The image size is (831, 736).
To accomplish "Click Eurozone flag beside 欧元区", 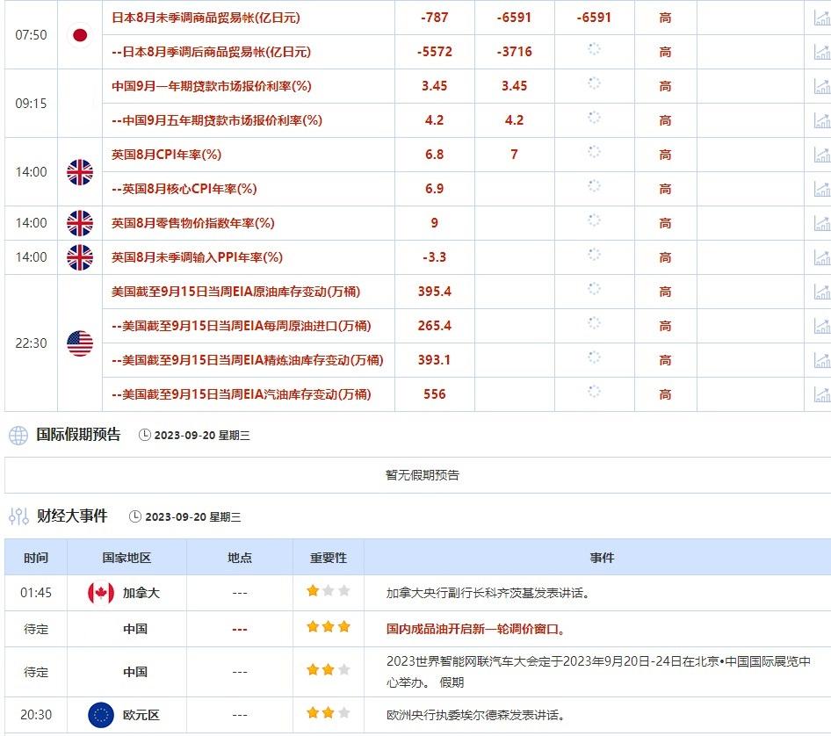I will [x=101, y=715].
